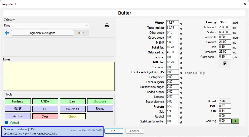This screenshot has width=249, height=137.
Task: Click the Vitamin D field
Action: pyautogui.click(x=225, y=37)
